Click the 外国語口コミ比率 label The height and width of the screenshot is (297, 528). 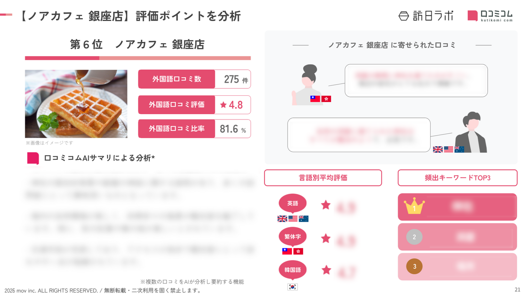[x=177, y=129]
